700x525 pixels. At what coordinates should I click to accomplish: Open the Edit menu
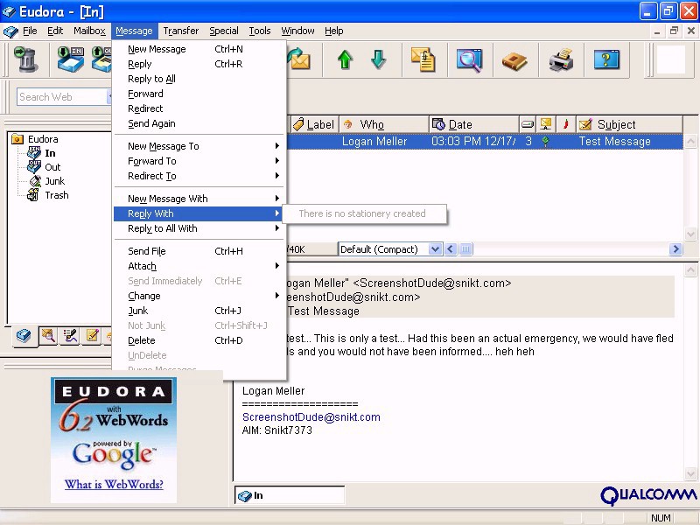click(55, 31)
